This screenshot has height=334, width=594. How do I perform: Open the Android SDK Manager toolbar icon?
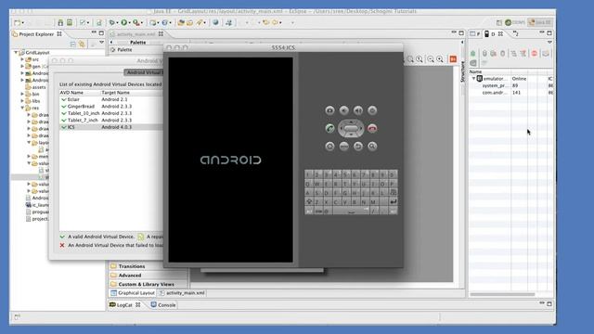click(60, 22)
